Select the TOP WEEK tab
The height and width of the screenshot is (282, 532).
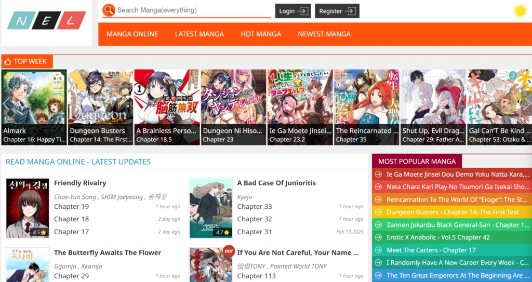click(x=27, y=61)
